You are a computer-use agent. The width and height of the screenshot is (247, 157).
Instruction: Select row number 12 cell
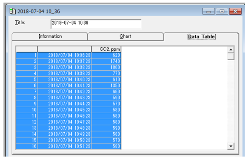(x=27, y=122)
